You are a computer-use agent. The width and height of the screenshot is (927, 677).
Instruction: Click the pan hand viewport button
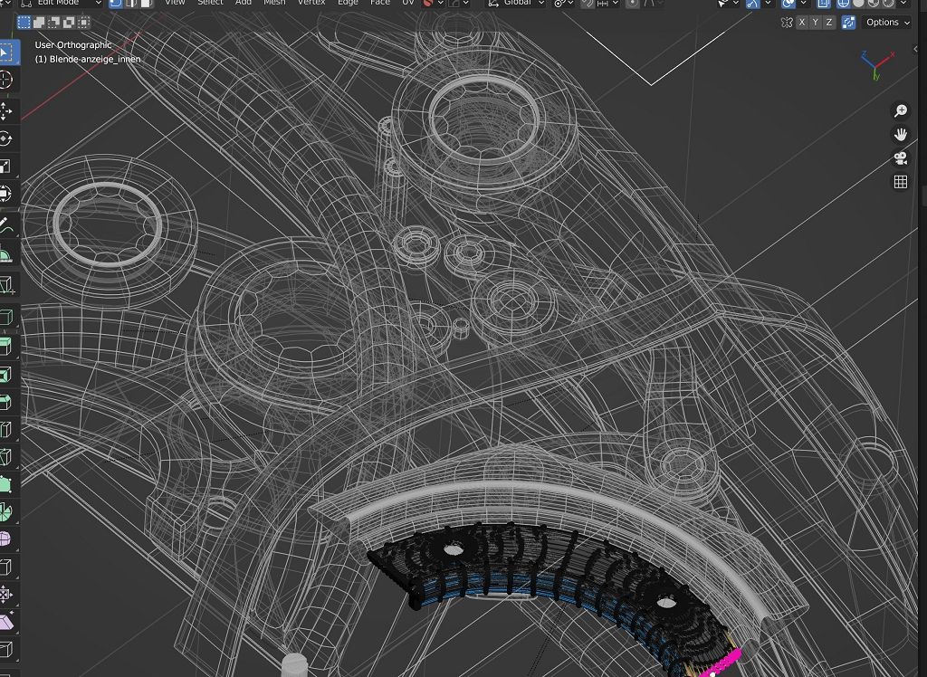pyautogui.click(x=901, y=134)
